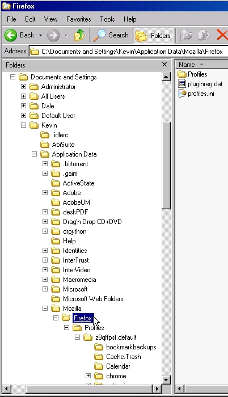Click the red Delete X icon
This screenshot has width=228, height=397.
click(222, 35)
